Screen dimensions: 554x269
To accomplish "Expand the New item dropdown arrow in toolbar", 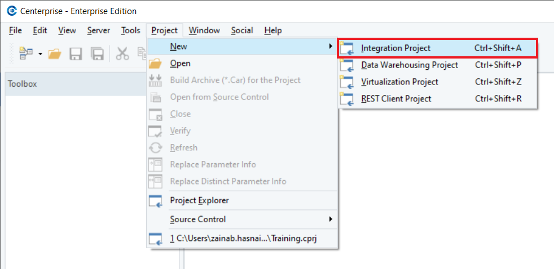I will click(40, 54).
